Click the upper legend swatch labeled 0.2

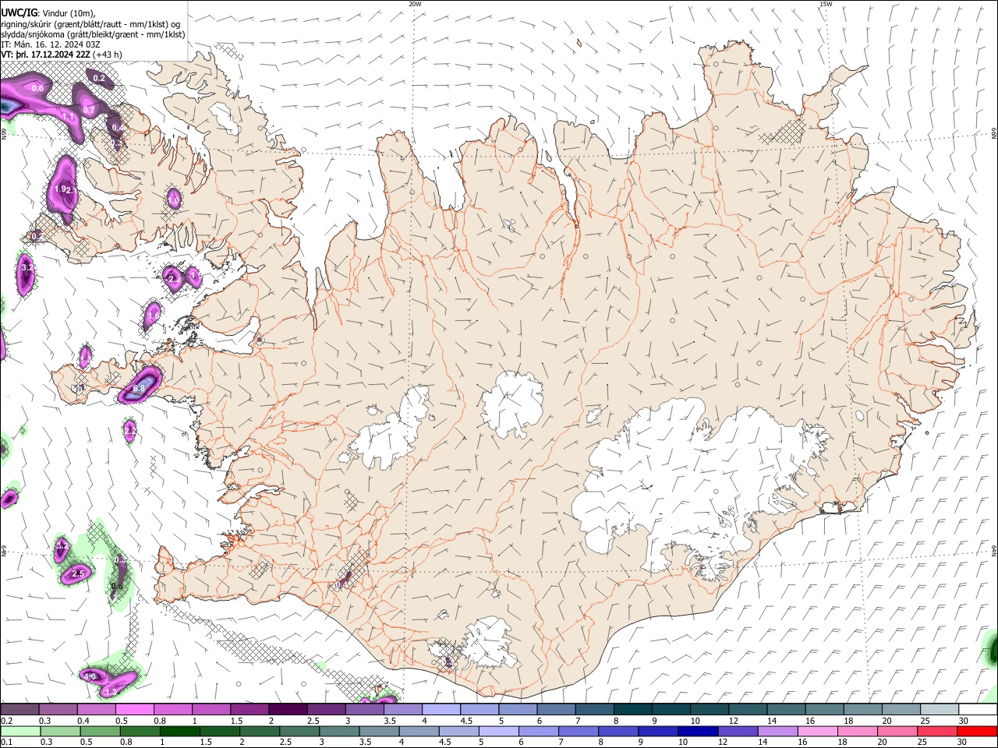pyautogui.click(x=19, y=709)
